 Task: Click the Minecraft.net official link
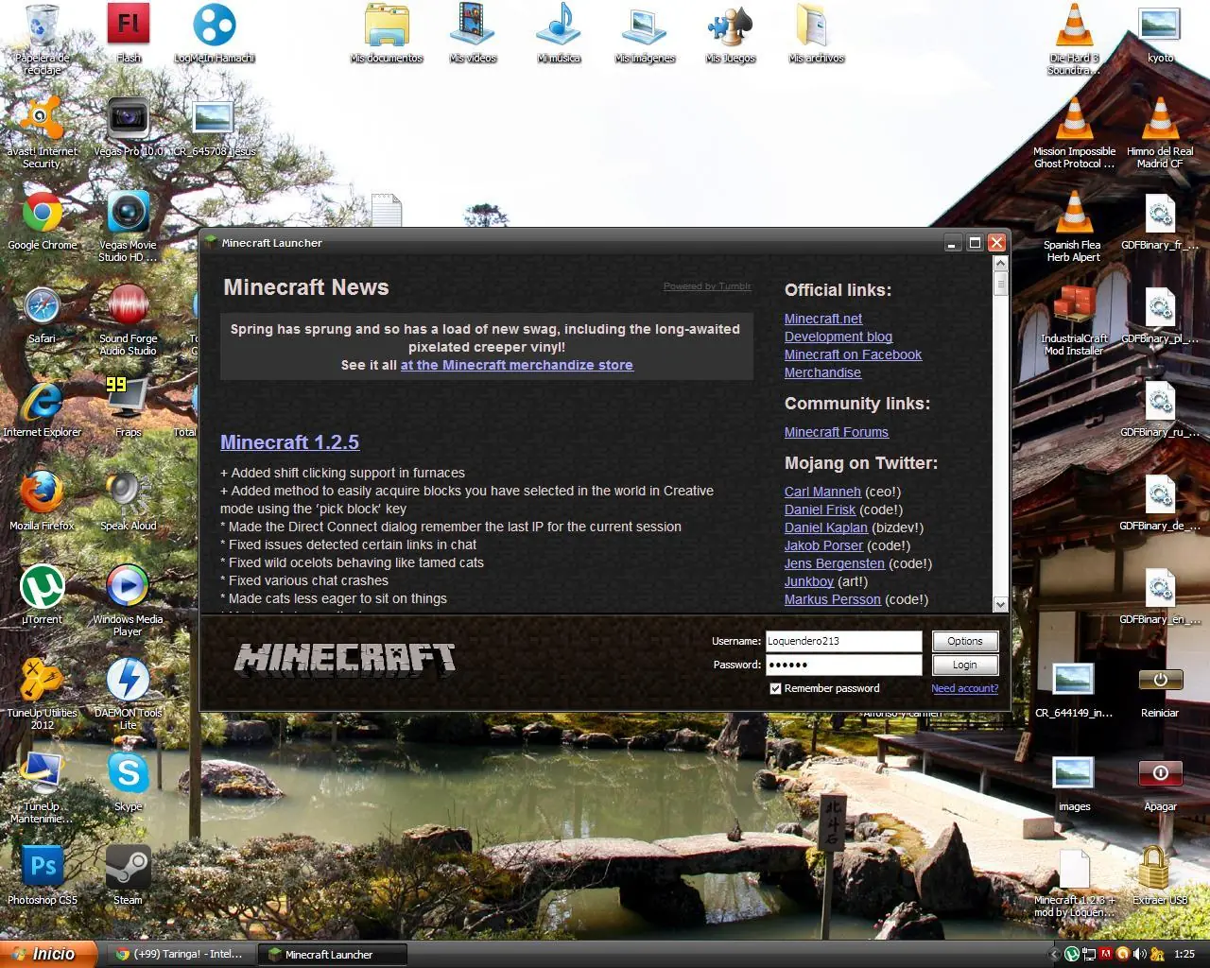point(823,319)
